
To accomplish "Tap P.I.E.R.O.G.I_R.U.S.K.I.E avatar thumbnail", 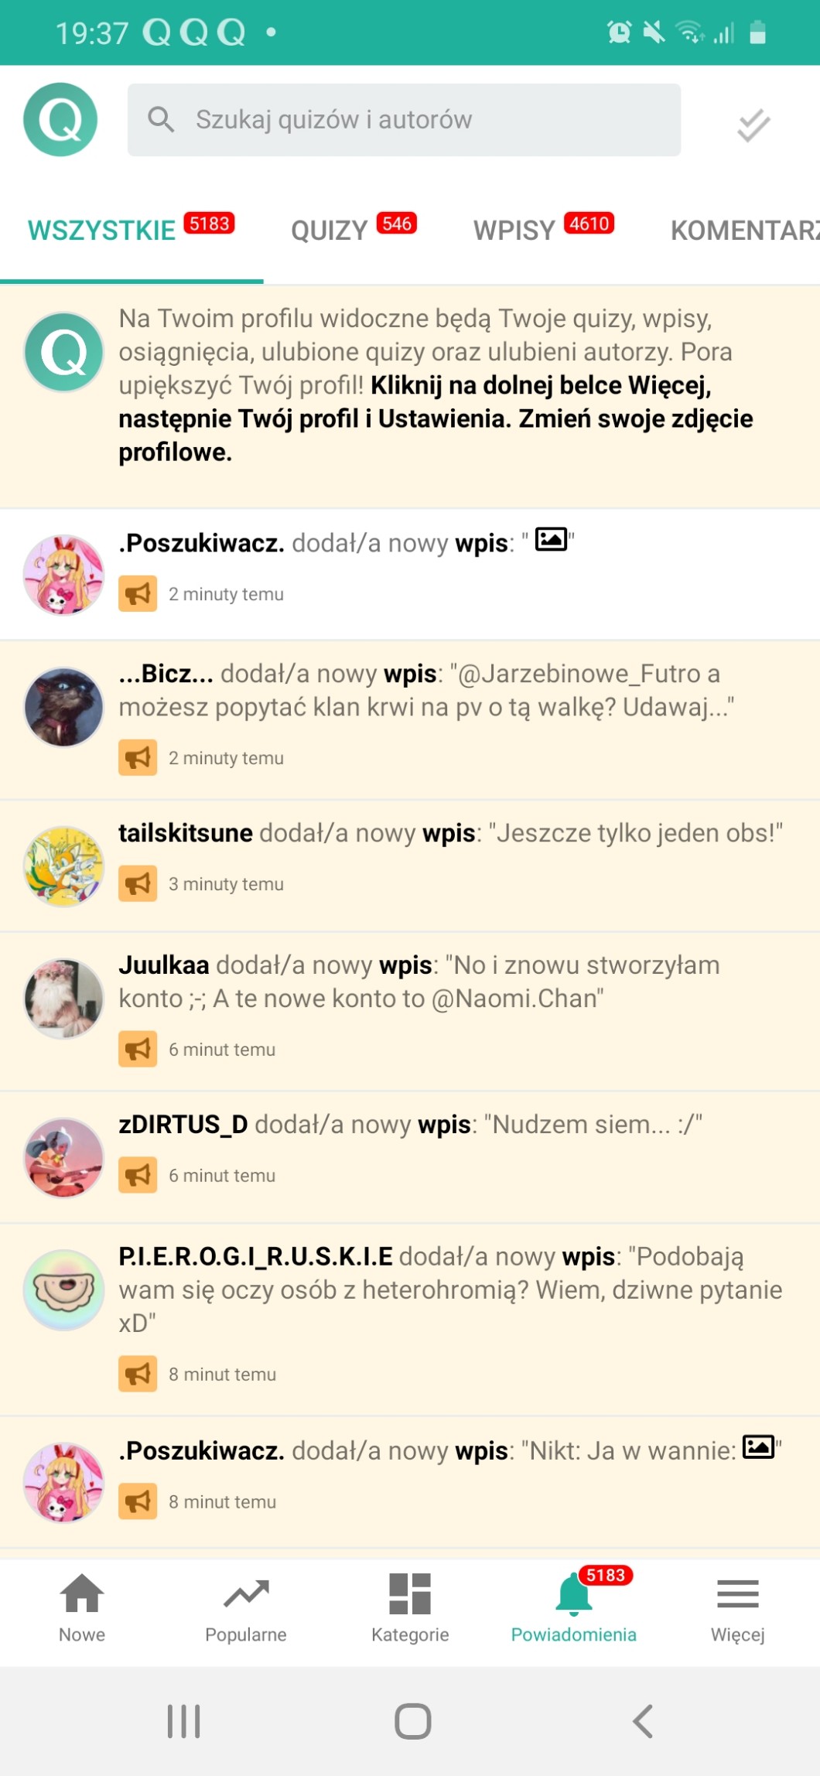I will [x=63, y=1290].
